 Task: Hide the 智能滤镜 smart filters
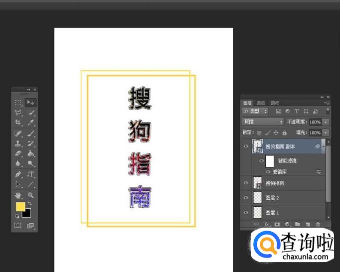pos(262,161)
